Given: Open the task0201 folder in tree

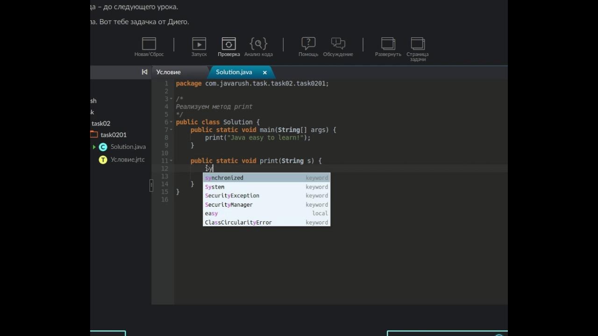Looking at the screenshot, I should 114,135.
